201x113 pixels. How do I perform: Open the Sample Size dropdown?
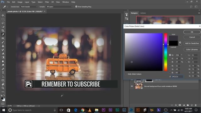coord(29,7)
